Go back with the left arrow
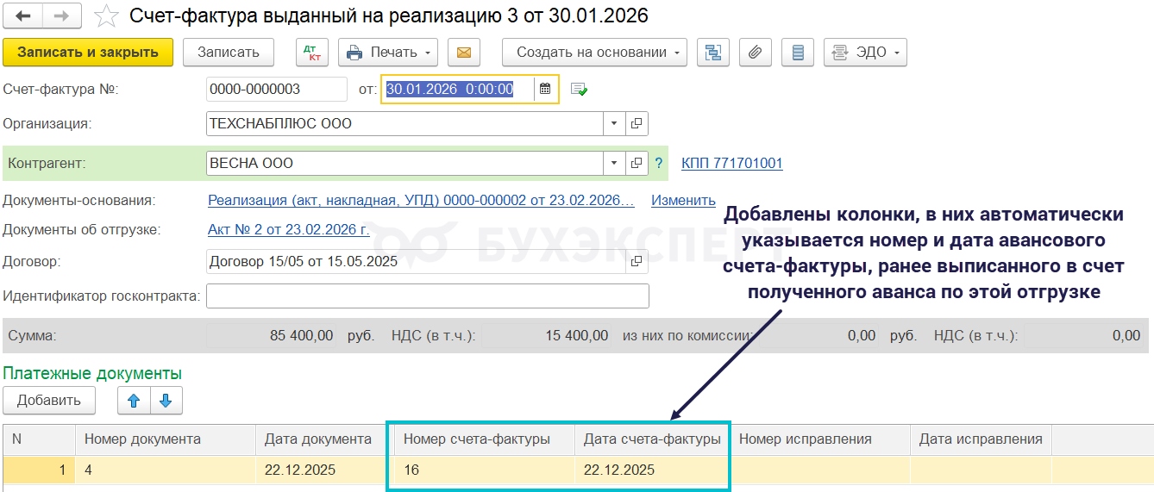The width and height of the screenshot is (1154, 492). click(24, 16)
